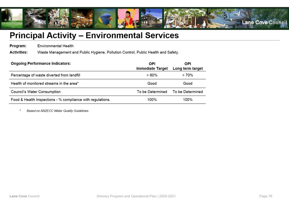Click the 'Ongoing Performance Indicators:' table header

(41, 64)
